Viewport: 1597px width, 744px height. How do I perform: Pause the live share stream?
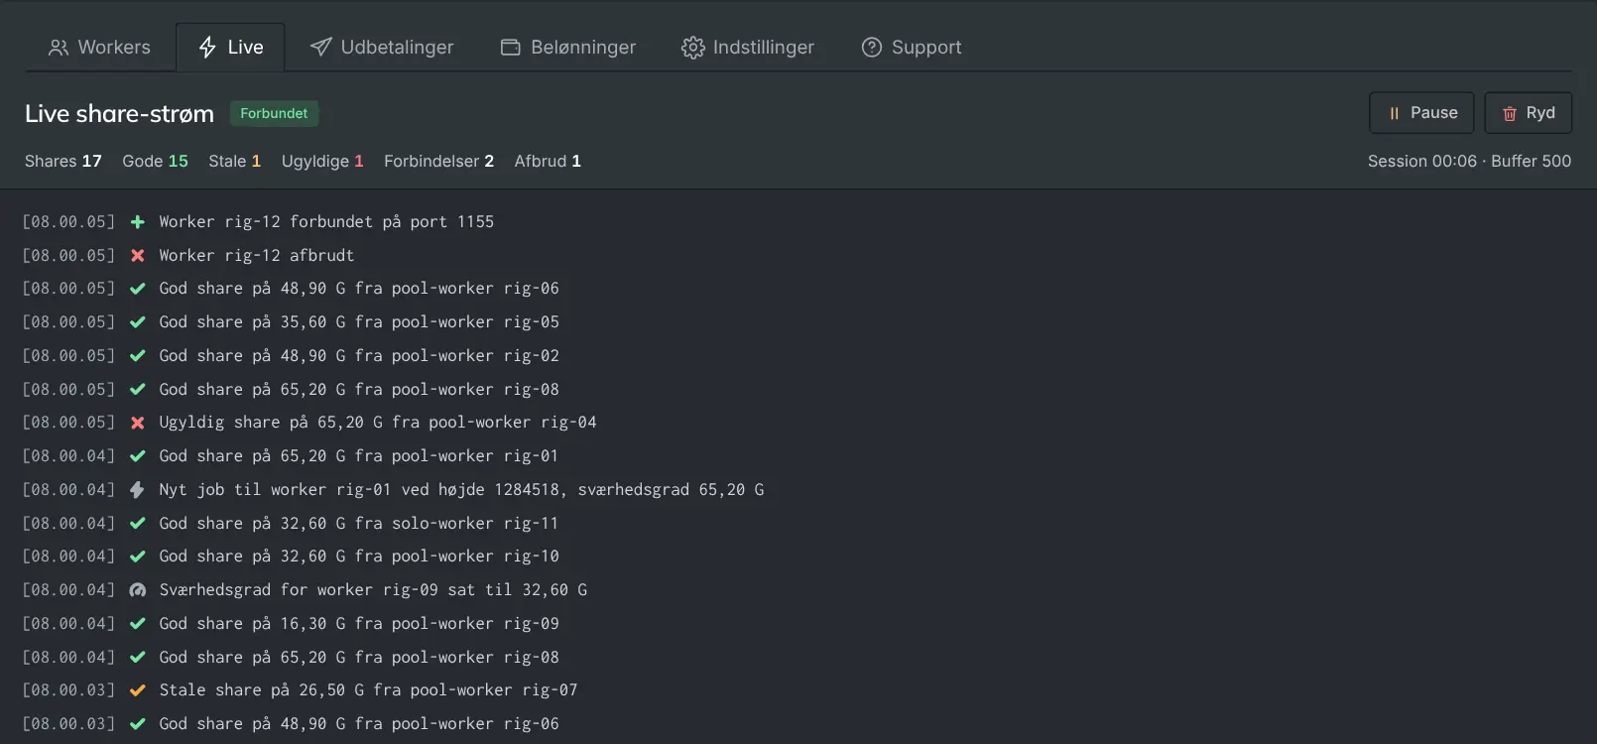pos(1421,113)
